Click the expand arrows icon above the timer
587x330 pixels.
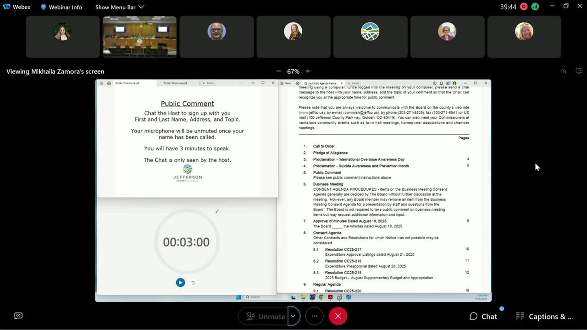217,211
